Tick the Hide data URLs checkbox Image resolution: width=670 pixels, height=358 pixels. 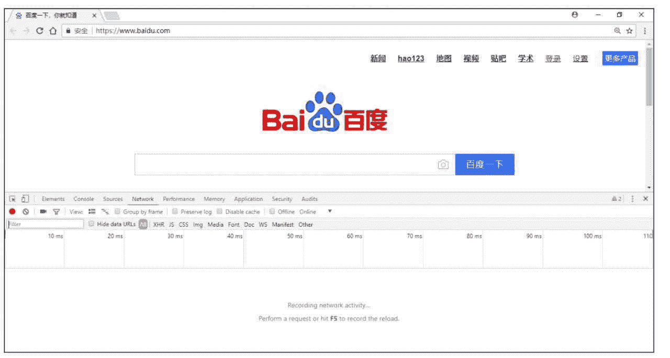coord(92,225)
